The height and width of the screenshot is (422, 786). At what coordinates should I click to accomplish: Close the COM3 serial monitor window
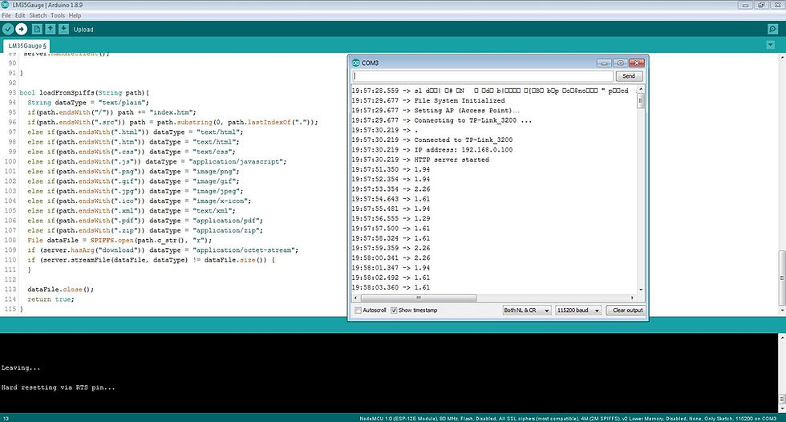pyautogui.click(x=636, y=63)
